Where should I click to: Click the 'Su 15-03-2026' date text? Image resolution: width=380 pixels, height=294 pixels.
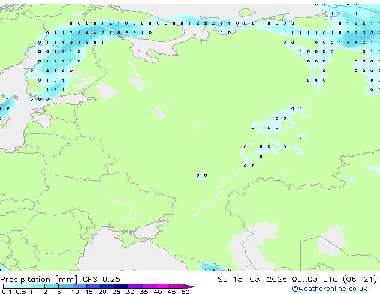[x=252, y=280]
